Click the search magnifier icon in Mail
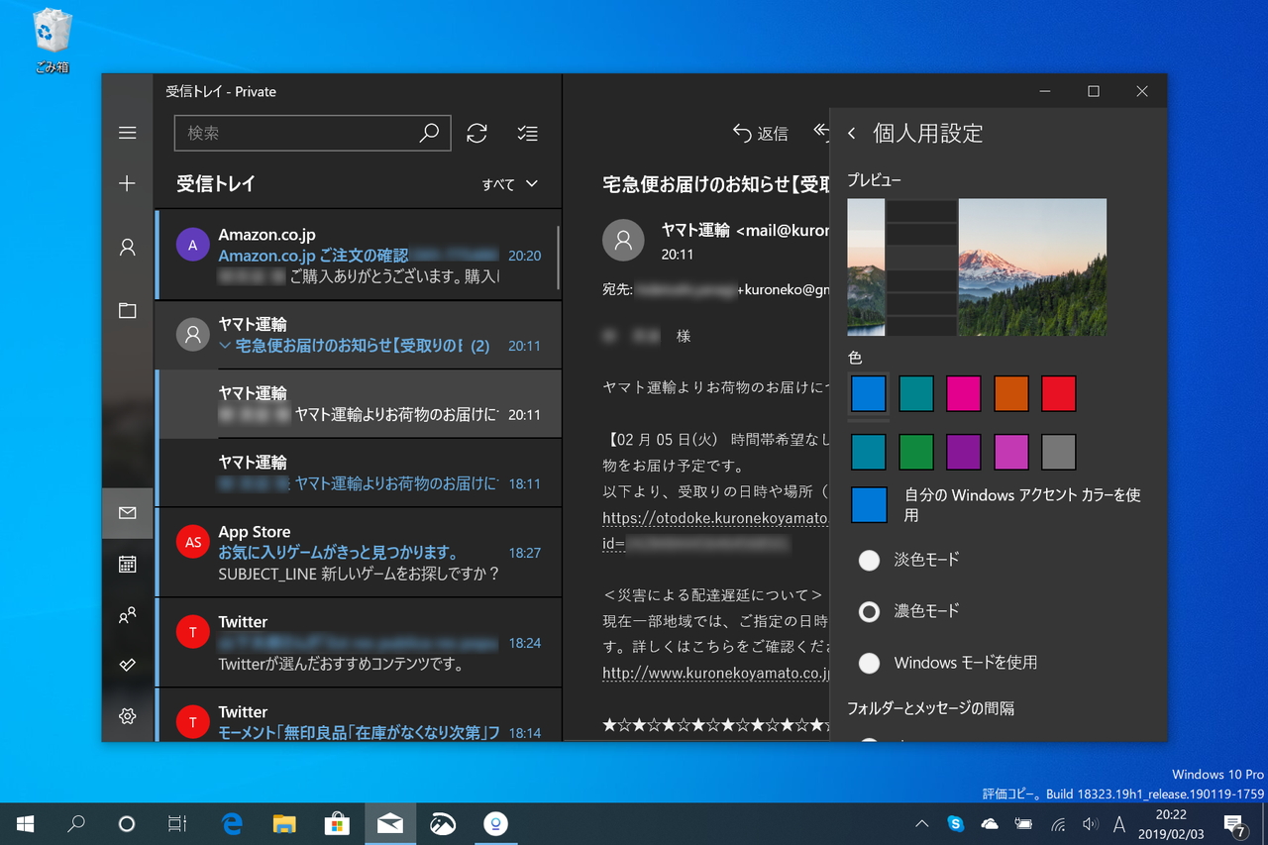This screenshot has width=1268, height=845. pyautogui.click(x=429, y=133)
